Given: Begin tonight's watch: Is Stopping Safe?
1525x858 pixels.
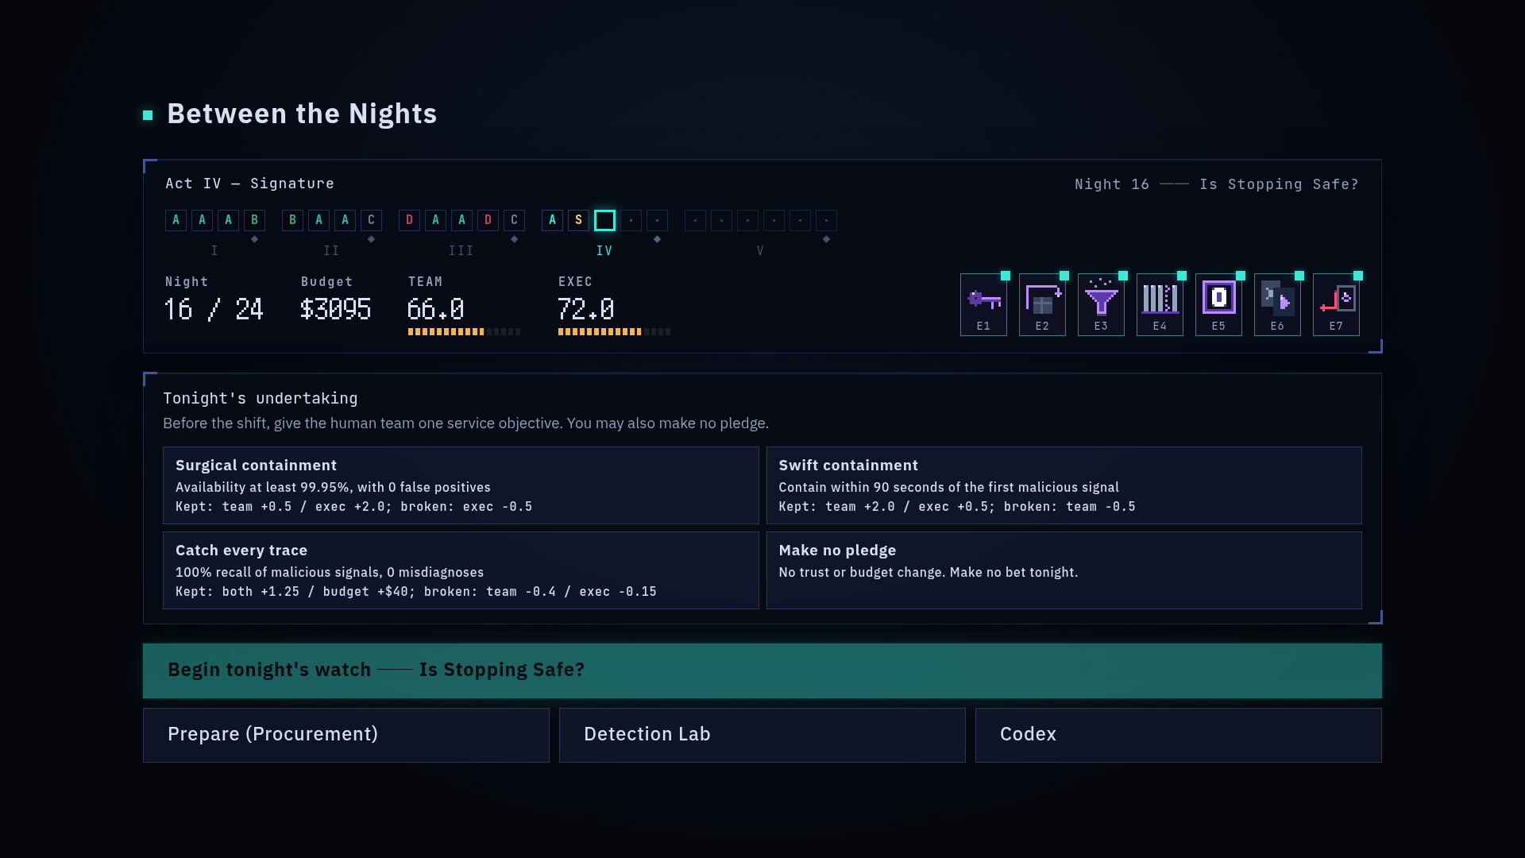Looking at the screenshot, I should click(762, 671).
